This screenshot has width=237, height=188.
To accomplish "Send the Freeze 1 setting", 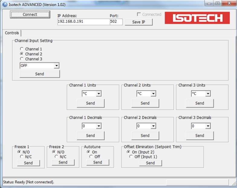I will point(28,163).
